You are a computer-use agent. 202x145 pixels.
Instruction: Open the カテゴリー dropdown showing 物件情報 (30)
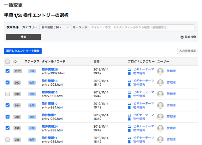point(56,27)
